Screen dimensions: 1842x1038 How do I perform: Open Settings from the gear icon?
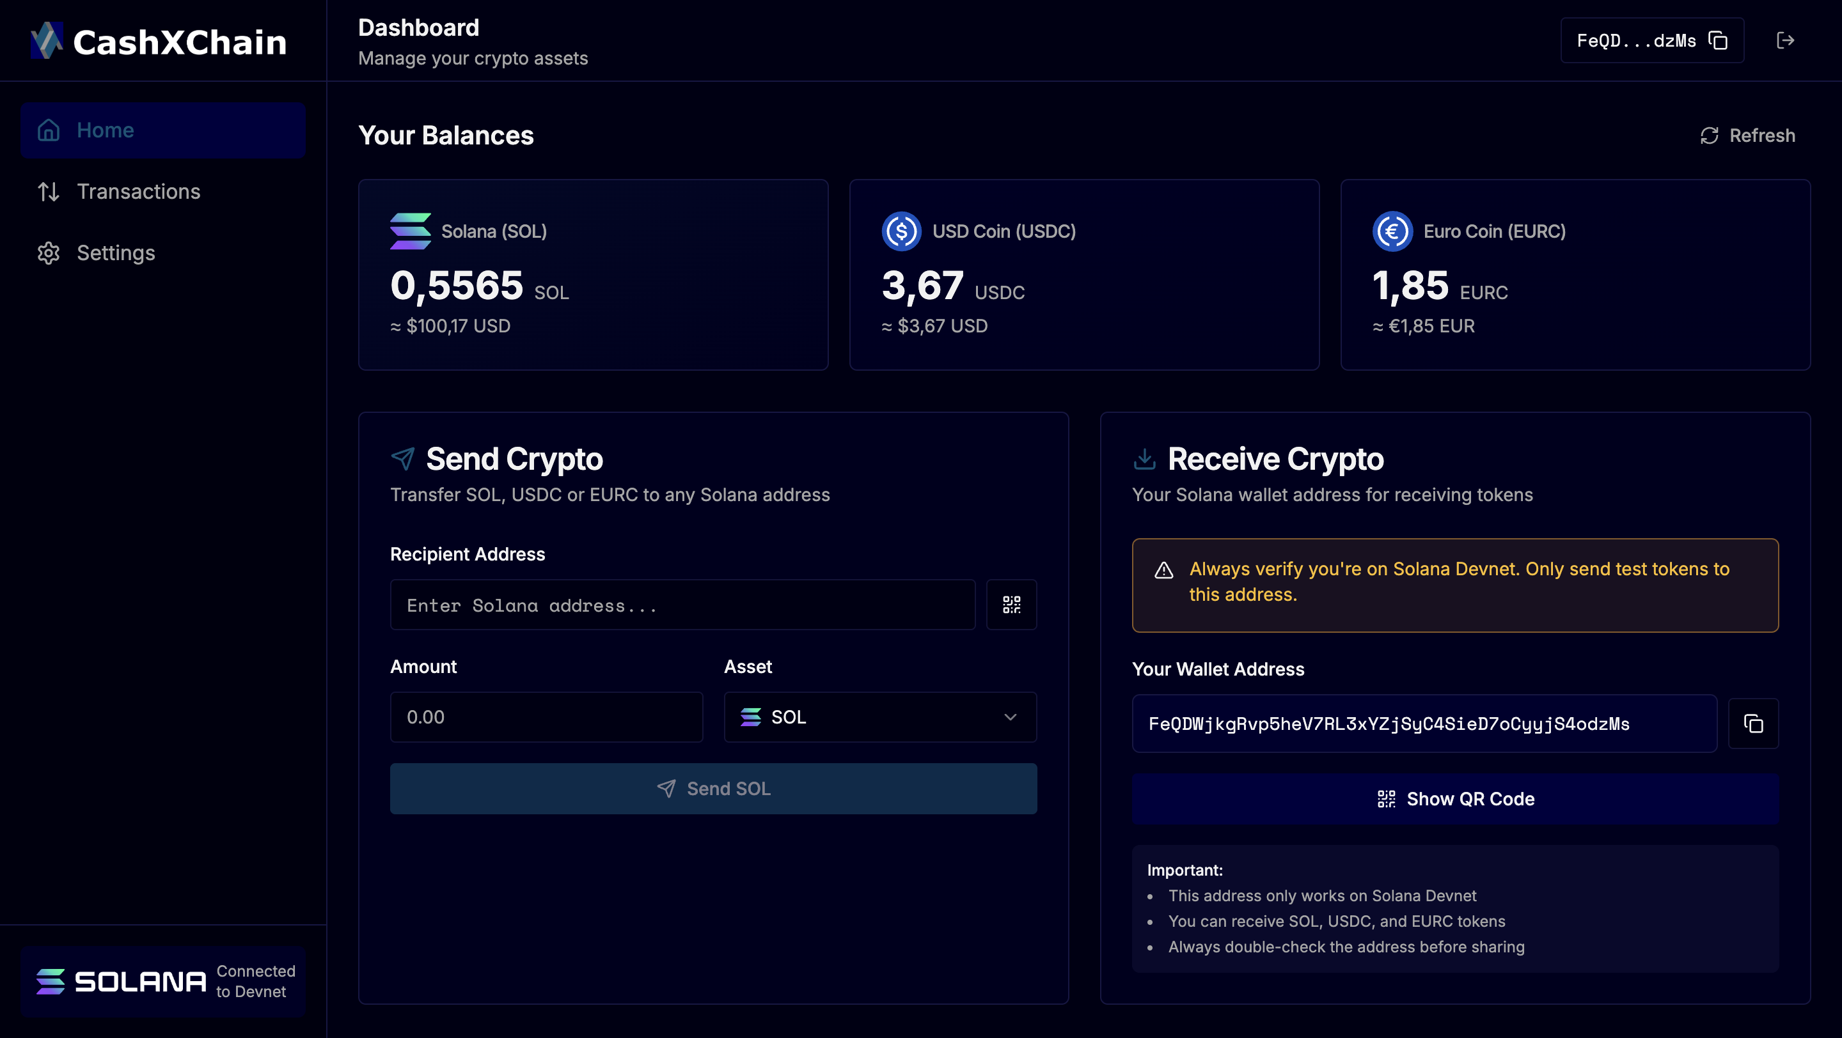point(49,253)
